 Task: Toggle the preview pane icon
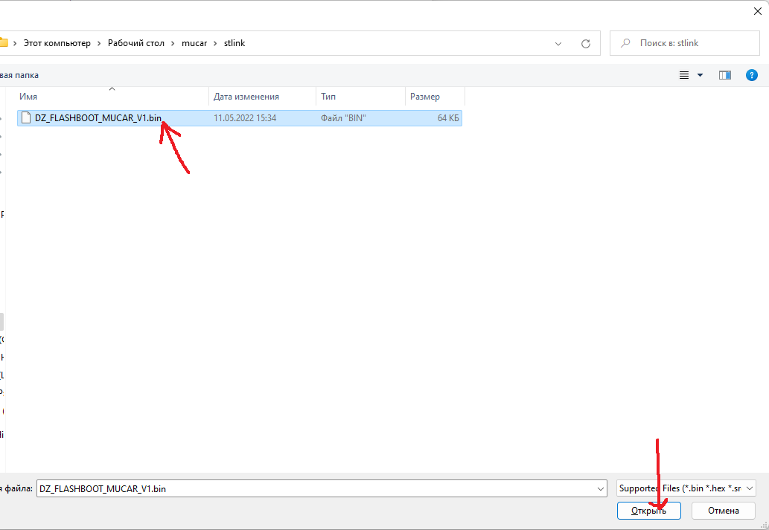click(725, 75)
